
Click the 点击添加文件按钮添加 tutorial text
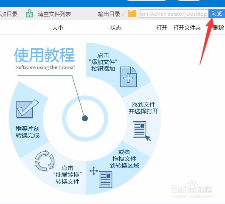point(103,62)
